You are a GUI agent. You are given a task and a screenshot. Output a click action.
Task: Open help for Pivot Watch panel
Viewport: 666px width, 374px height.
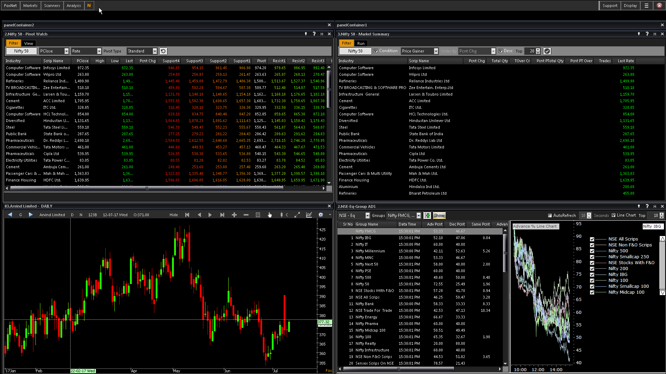[314, 34]
